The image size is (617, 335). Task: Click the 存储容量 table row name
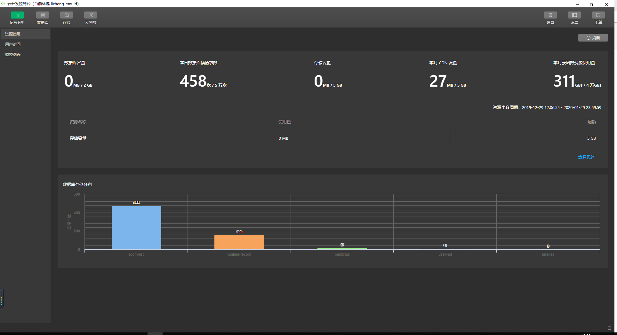(78, 138)
